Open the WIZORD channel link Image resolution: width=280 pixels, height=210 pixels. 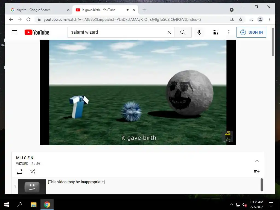click(x=22, y=164)
